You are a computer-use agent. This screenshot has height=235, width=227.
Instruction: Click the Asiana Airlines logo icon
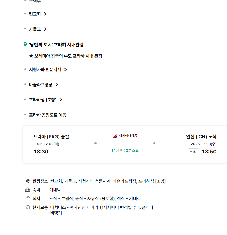pyautogui.click(x=115, y=136)
